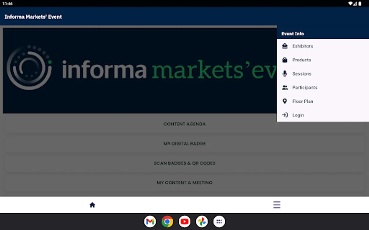Open Google Photos from the dock

pyautogui.click(x=202, y=222)
